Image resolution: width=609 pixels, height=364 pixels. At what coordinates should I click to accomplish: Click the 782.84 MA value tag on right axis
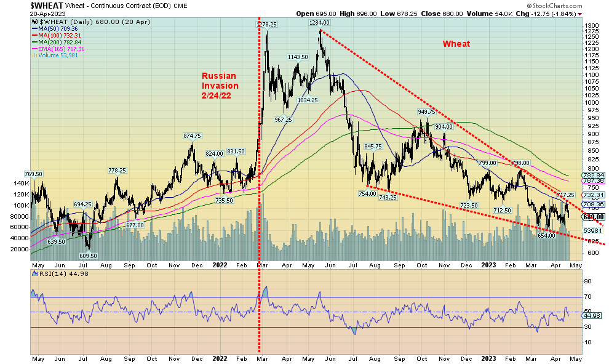pos(594,175)
